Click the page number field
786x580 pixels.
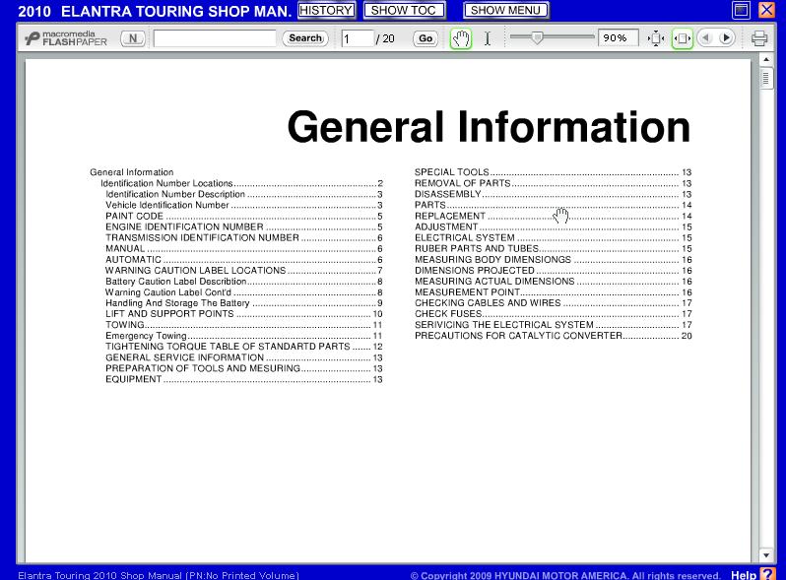tap(358, 38)
